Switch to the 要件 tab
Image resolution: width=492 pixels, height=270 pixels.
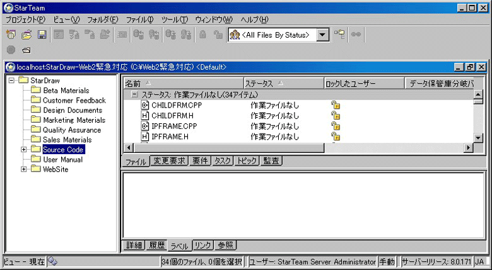tap(200, 161)
